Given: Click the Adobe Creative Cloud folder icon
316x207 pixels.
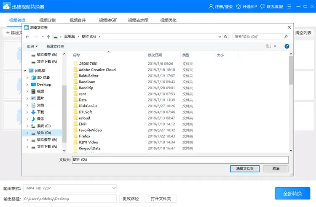Looking at the screenshot, I should 75,70.
